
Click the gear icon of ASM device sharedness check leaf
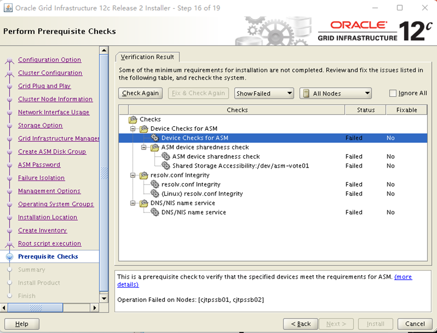[165, 157]
